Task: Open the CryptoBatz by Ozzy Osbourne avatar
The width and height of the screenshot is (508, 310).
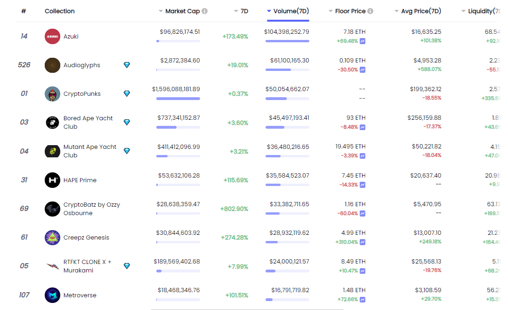Action: coord(52,209)
